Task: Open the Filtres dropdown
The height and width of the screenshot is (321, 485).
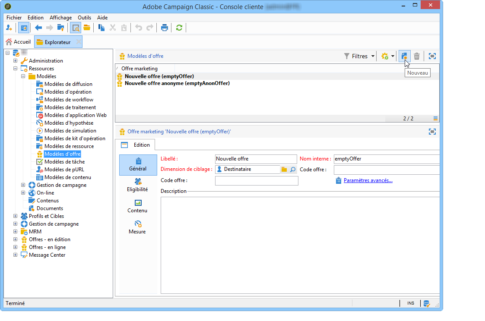Action: 359,56
